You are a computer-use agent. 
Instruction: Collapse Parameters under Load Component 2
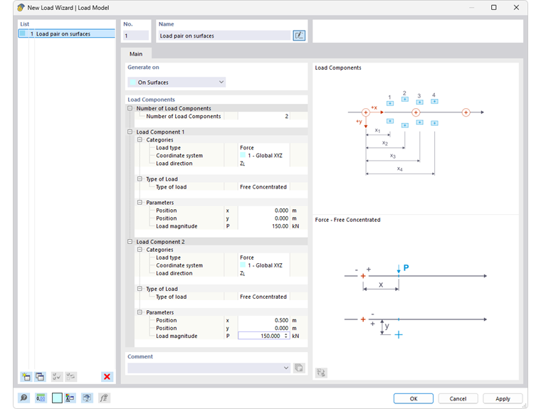(140, 312)
